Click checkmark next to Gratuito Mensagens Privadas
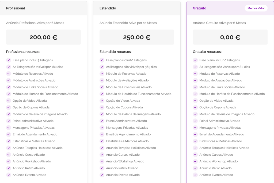274x183 pixels. (195, 128)
